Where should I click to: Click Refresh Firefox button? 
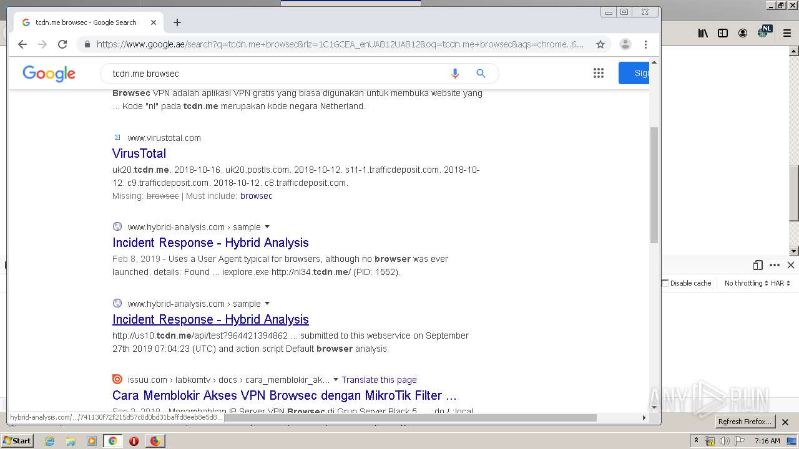745,422
